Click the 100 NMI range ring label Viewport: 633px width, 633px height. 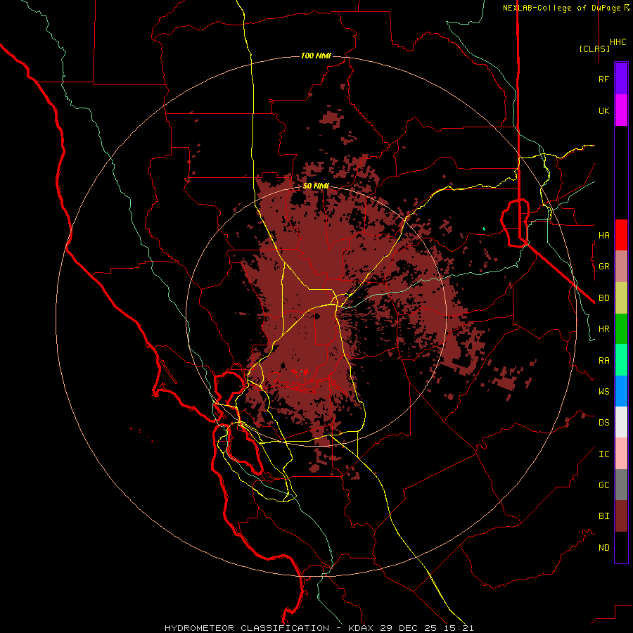tap(316, 56)
